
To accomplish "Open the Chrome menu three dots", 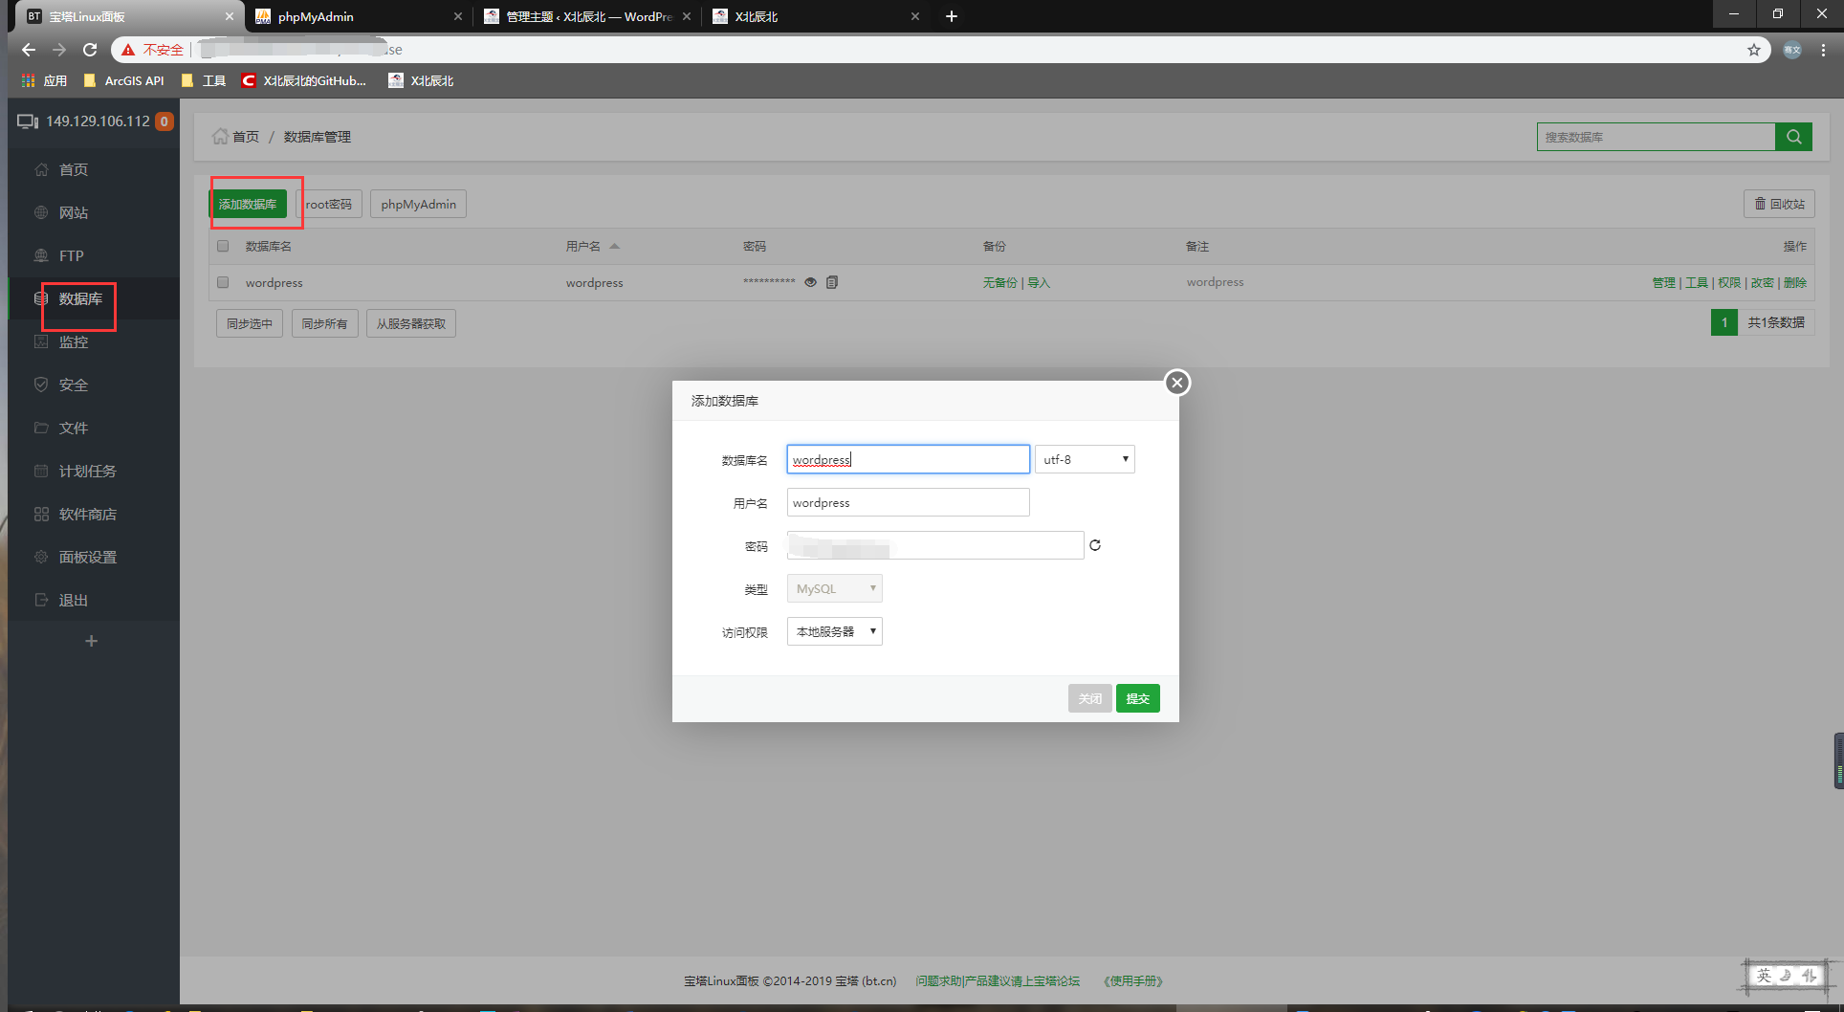I will tap(1824, 50).
